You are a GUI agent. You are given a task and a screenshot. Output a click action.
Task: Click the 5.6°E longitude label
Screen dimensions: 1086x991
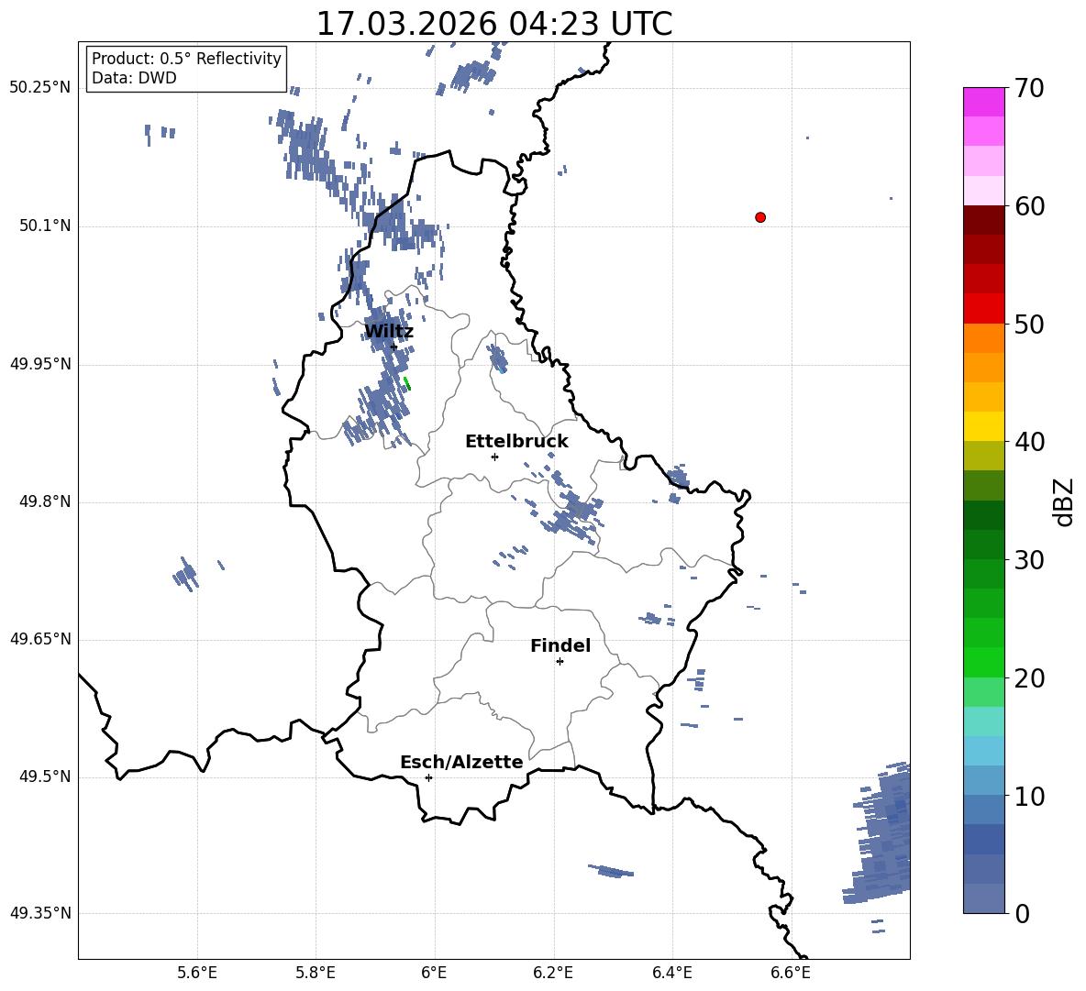pyautogui.click(x=197, y=973)
